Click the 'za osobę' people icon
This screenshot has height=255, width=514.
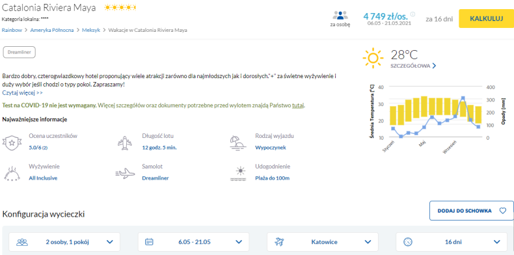click(x=340, y=16)
